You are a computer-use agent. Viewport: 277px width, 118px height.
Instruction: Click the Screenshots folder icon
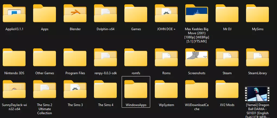point(197,57)
